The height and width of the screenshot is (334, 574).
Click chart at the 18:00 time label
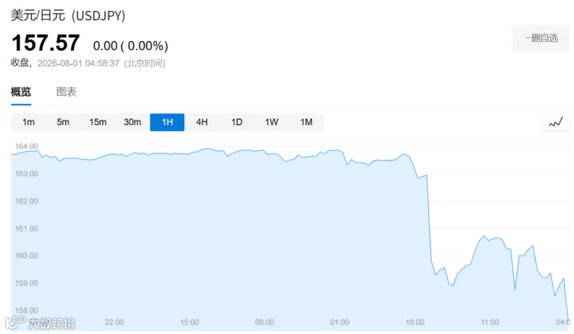click(x=415, y=323)
